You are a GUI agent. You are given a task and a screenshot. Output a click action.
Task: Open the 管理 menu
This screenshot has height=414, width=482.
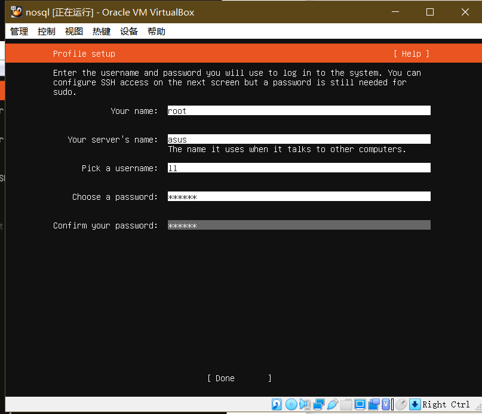19,32
